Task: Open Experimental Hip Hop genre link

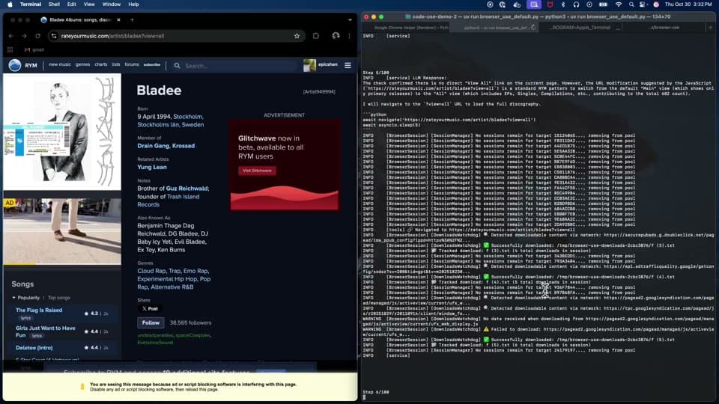Action: click(x=168, y=279)
